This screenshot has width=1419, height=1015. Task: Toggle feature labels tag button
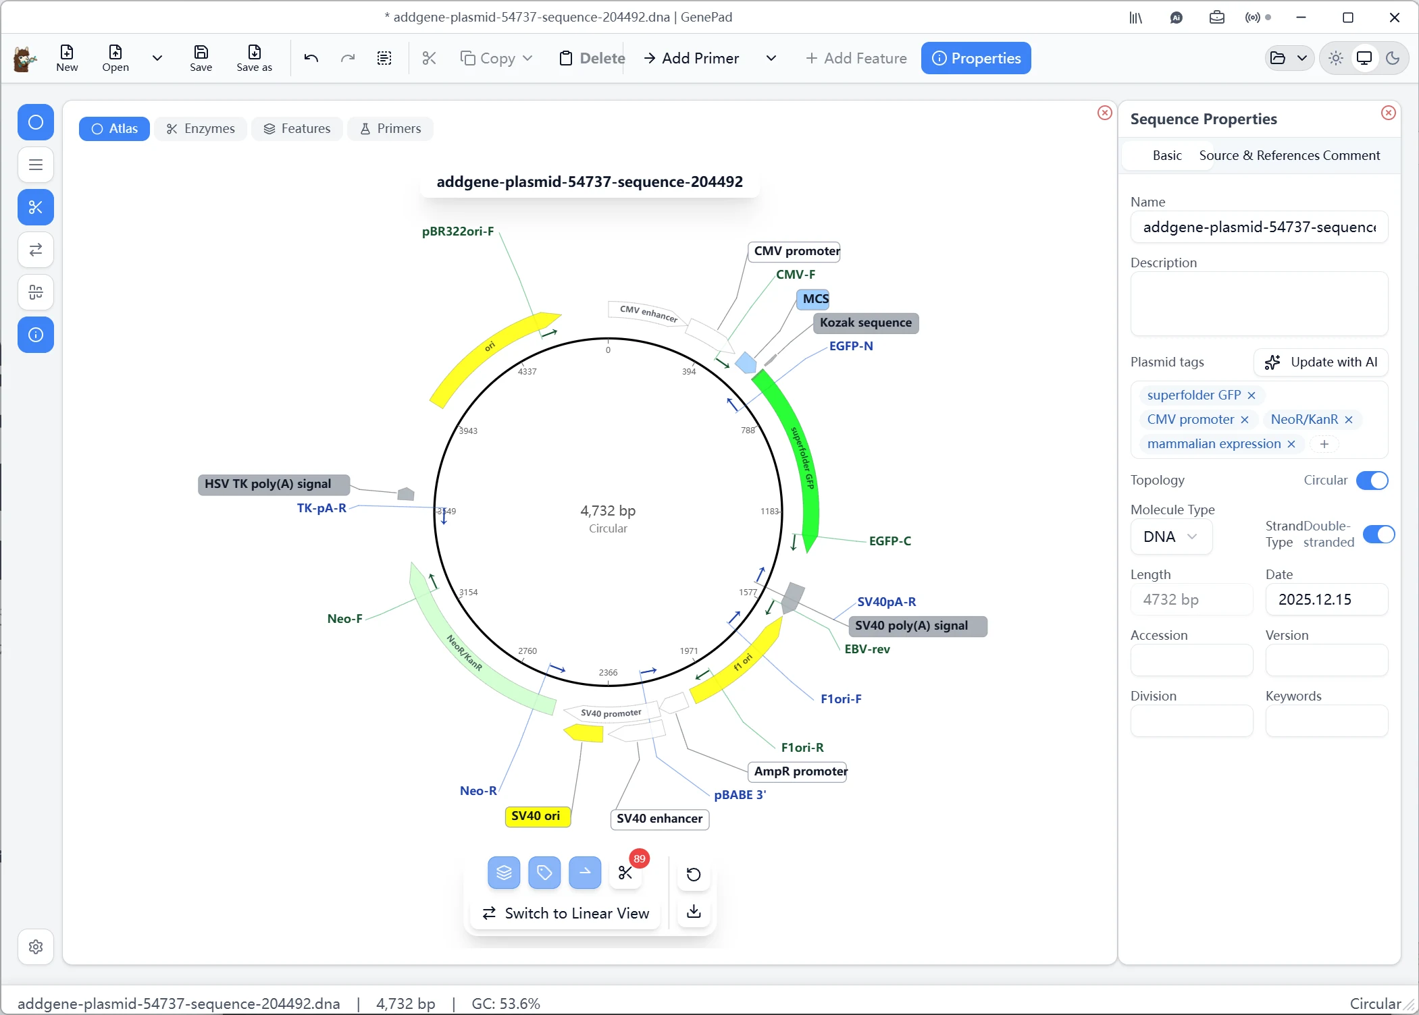click(x=544, y=873)
